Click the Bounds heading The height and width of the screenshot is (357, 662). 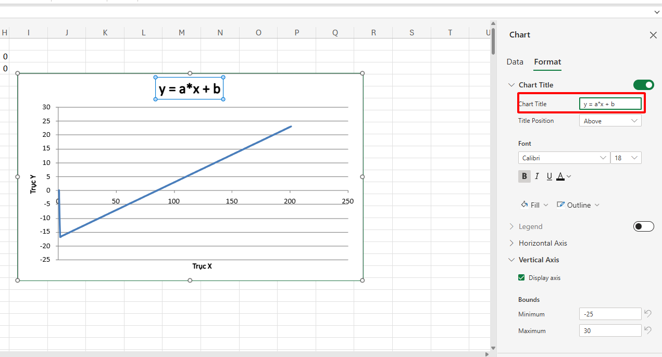pos(529,300)
